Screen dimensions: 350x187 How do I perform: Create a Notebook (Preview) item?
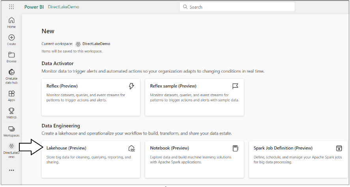pos(195,159)
